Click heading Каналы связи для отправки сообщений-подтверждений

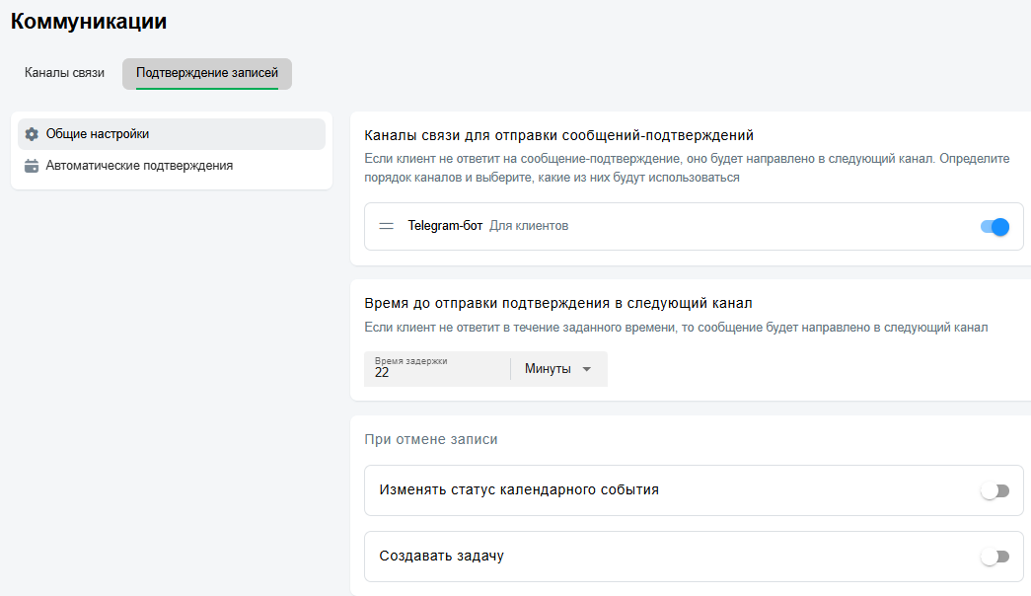(558, 135)
